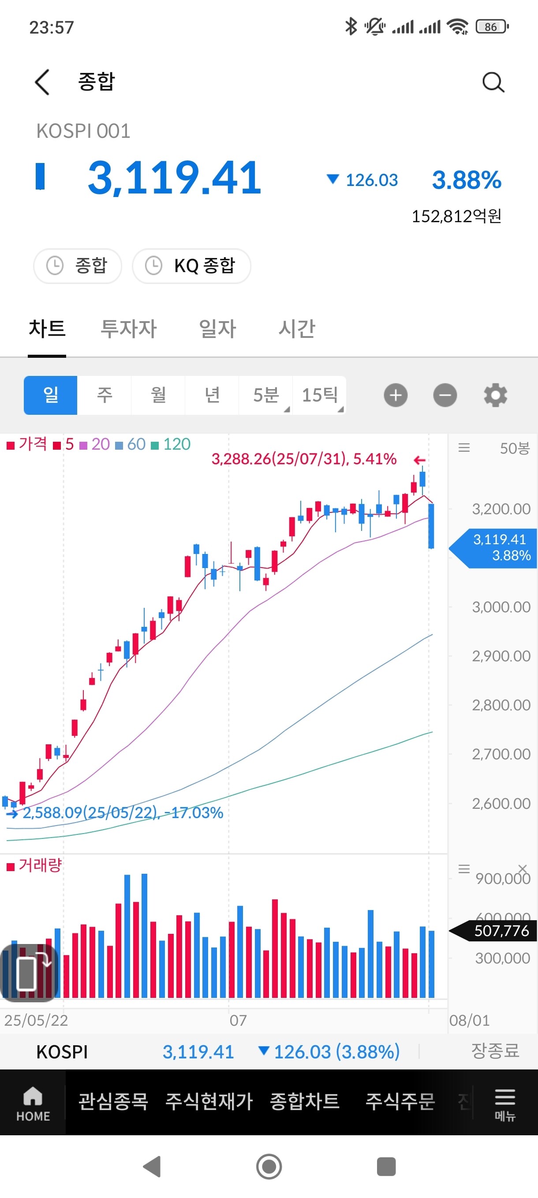Switch to the 투자자 tab
This screenshot has height=1198, width=538.
coord(129,329)
